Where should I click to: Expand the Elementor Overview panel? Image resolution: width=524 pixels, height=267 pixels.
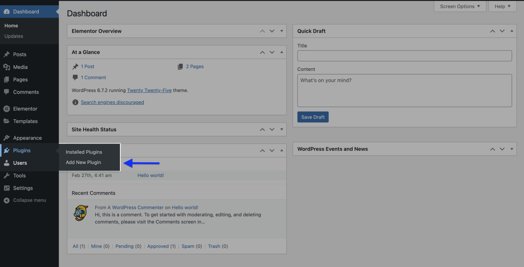point(282,31)
